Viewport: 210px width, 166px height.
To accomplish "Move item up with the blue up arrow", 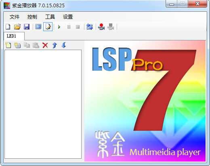I will [55, 45].
